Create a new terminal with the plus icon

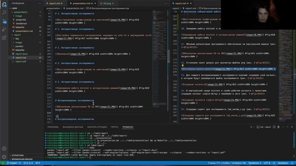click(251, 127)
